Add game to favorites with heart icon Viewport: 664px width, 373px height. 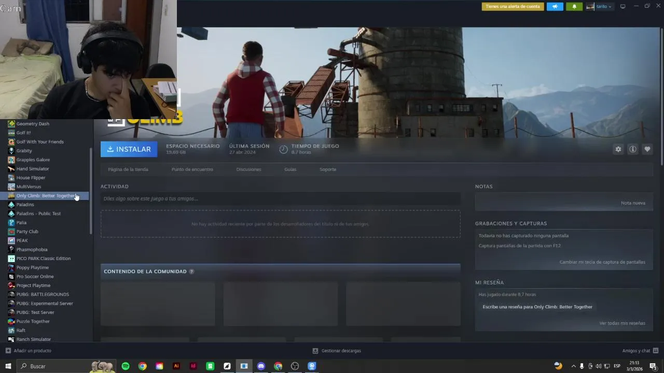(x=647, y=149)
